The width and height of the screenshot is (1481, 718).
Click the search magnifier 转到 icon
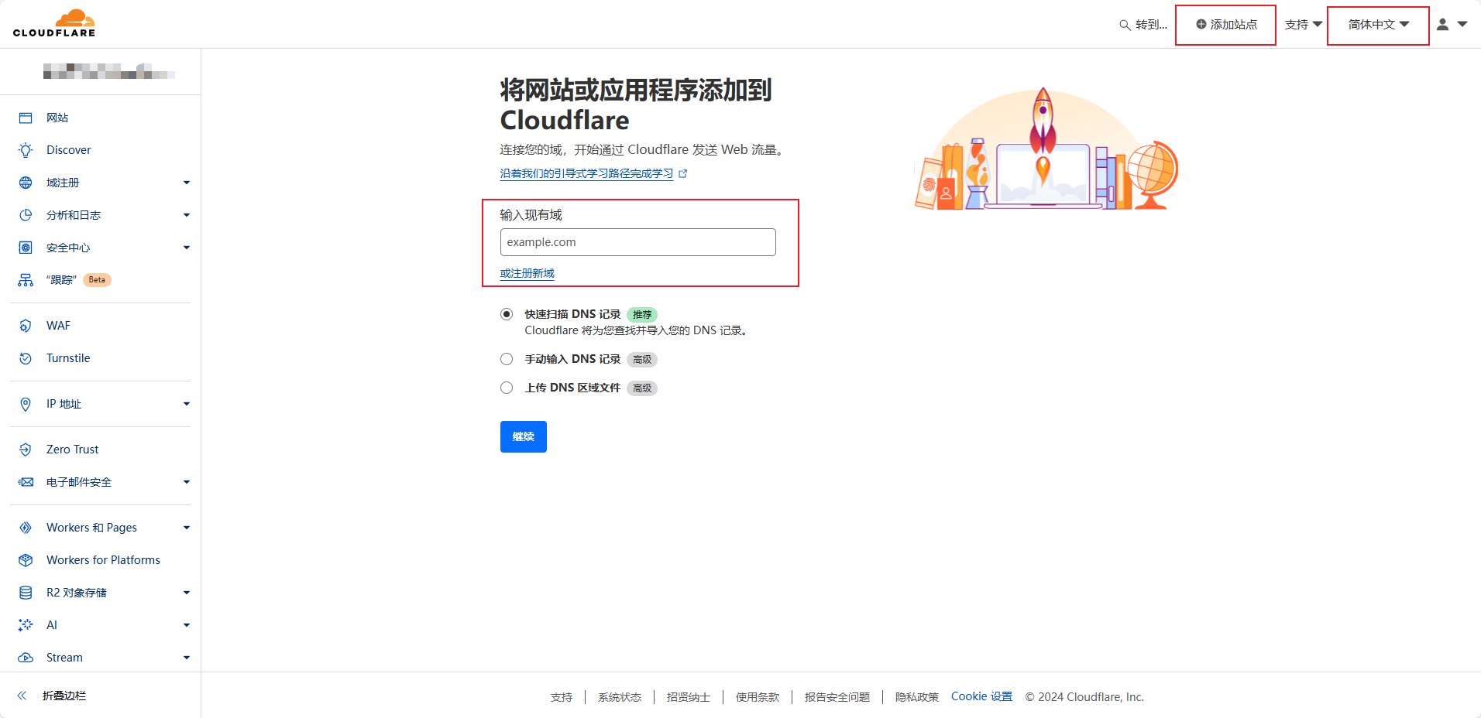click(1125, 25)
